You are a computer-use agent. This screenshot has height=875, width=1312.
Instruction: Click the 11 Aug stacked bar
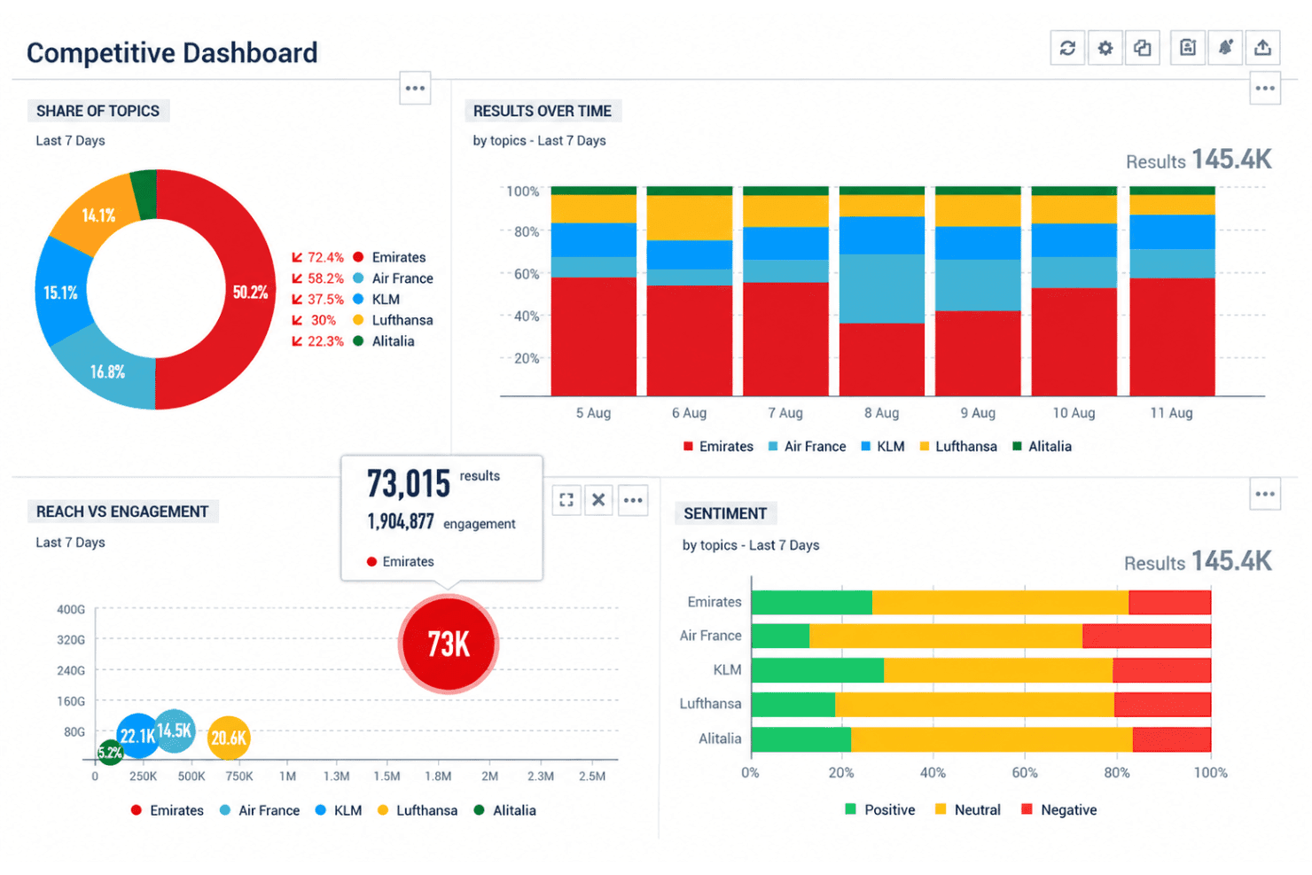pos(1172,291)
